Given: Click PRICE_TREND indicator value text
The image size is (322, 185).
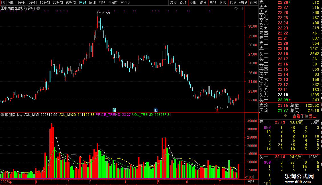Looking at the screenshot, I should [x=113, y=115].
